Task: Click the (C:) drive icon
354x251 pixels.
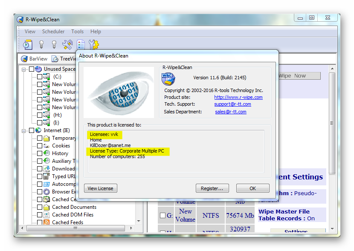Action: pos(46,77)
